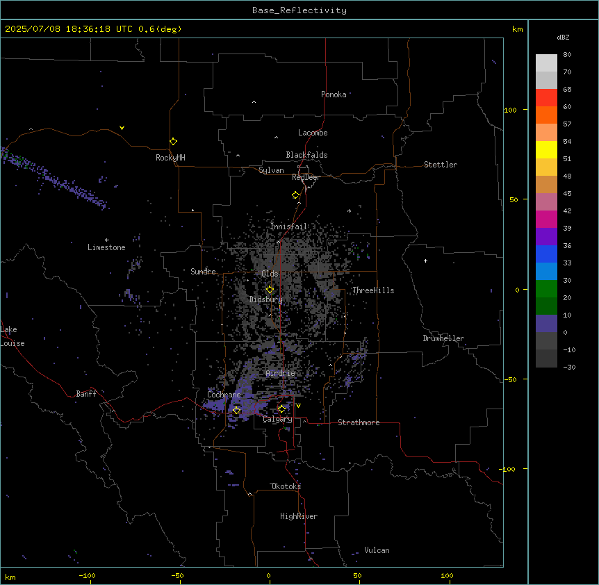Click the -100 tick on the bottom axis
Viewport: 599px width, 585px height.
coord(87,575)
